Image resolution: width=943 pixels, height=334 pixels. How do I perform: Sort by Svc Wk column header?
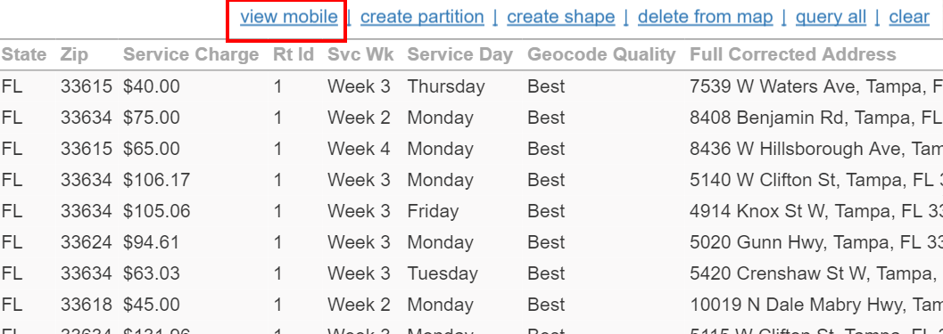360,54
